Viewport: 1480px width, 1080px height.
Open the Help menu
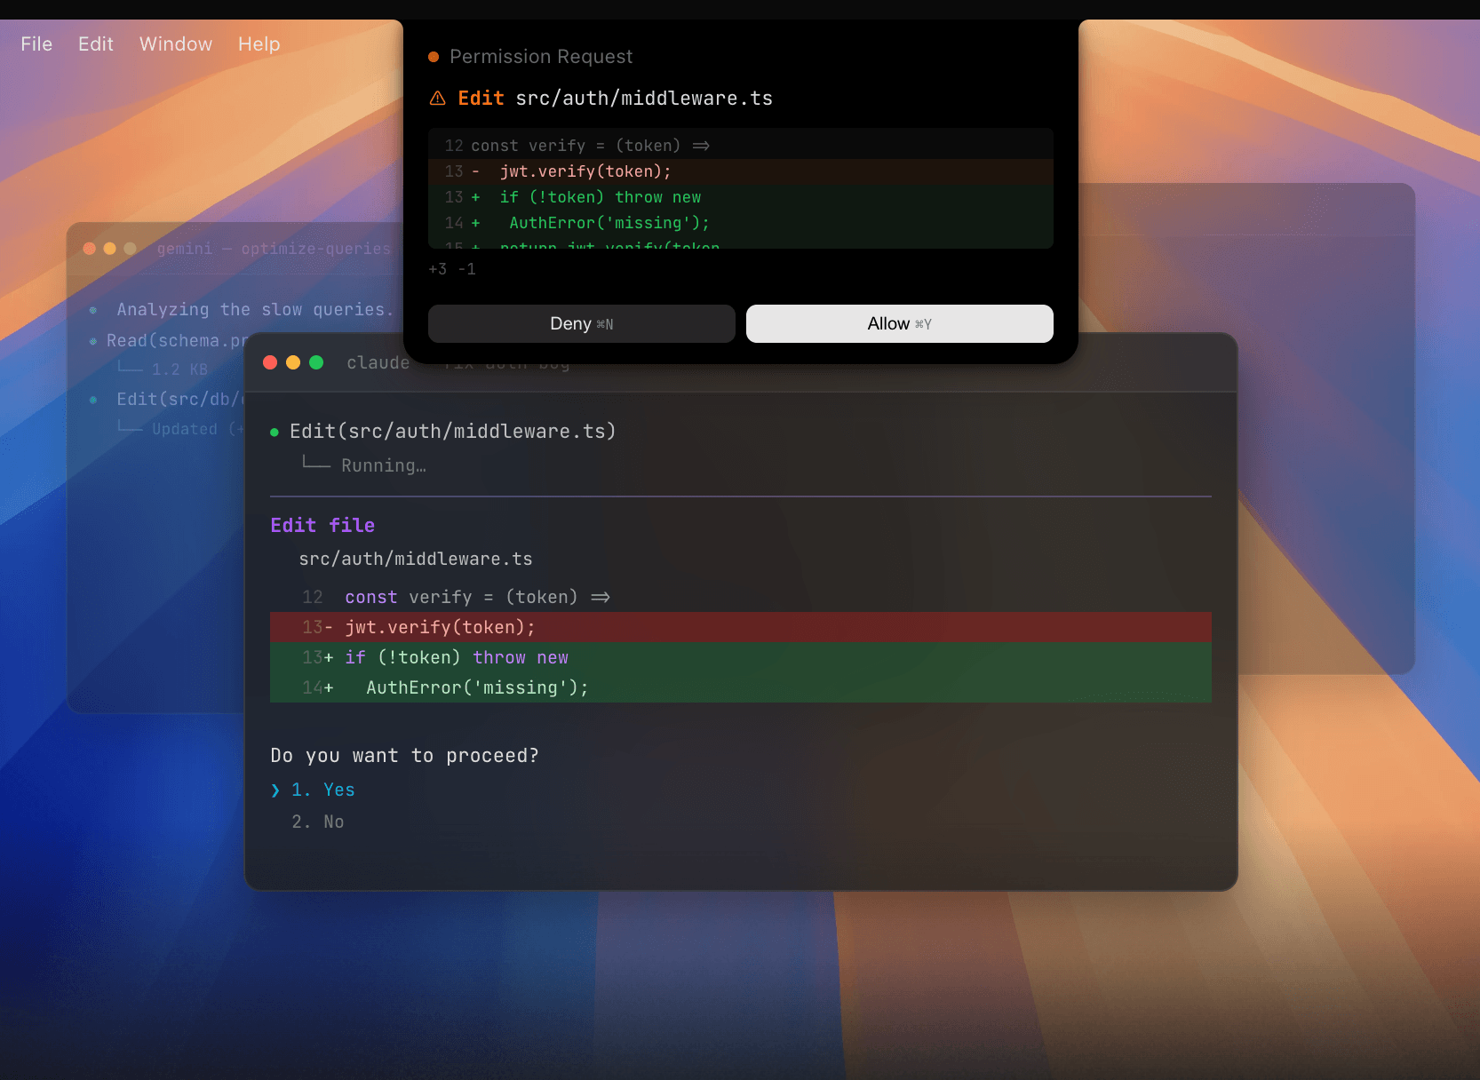(x=259, y=44)
